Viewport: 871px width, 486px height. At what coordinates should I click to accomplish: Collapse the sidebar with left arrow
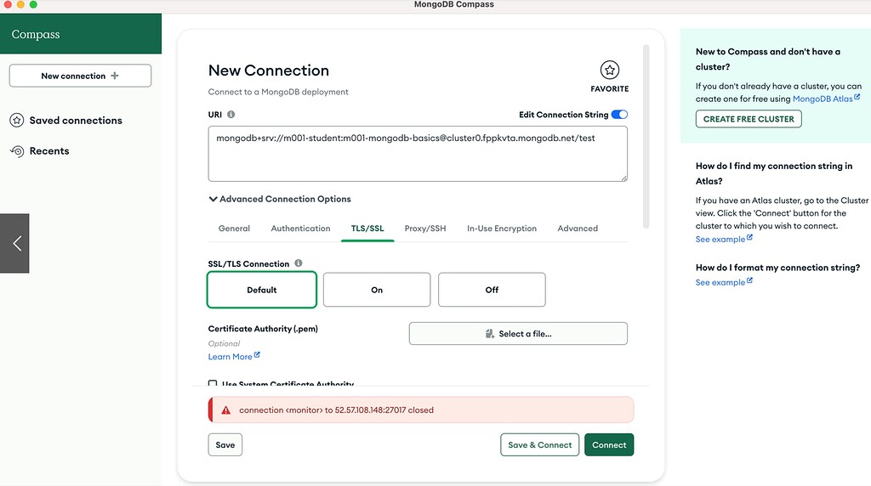(x=15, y=243)
